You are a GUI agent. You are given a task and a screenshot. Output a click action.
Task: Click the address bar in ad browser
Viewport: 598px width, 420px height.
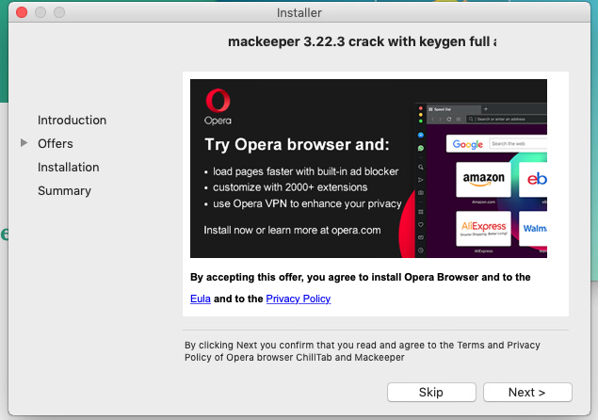tap(507, 119)
